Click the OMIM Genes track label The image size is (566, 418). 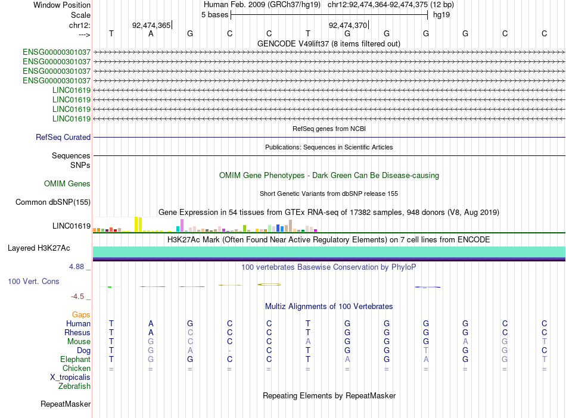[x=67, y=183]
